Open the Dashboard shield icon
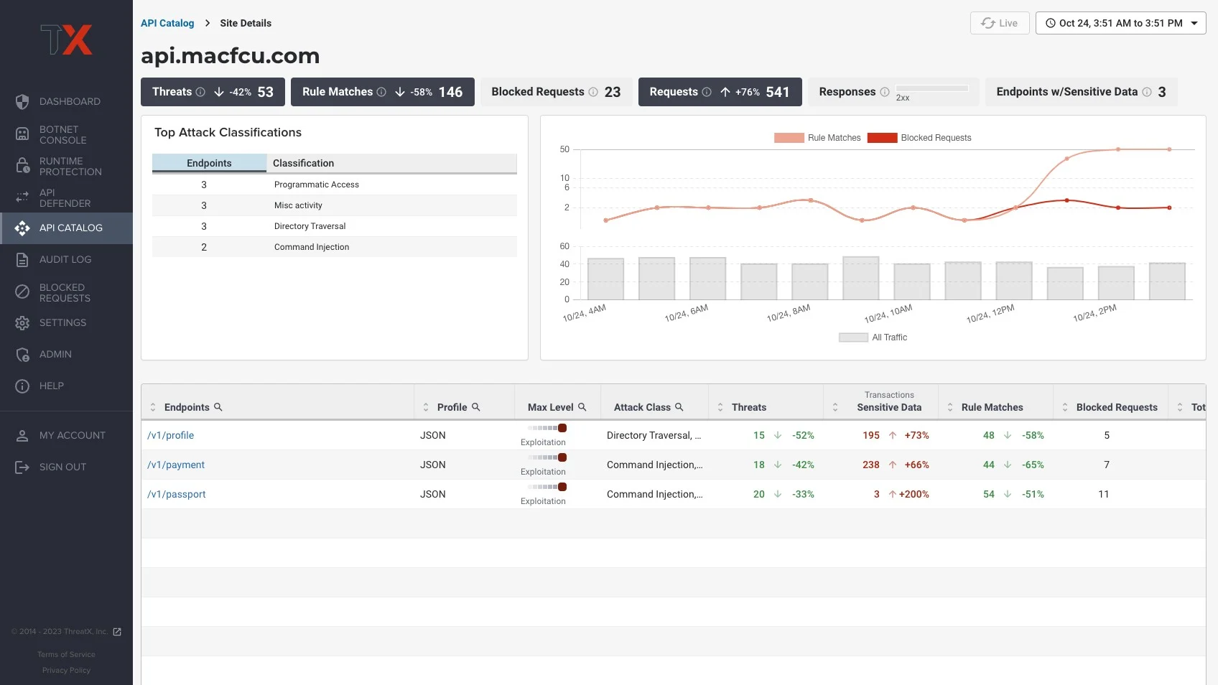1218x685 pixels. (22, 102)
